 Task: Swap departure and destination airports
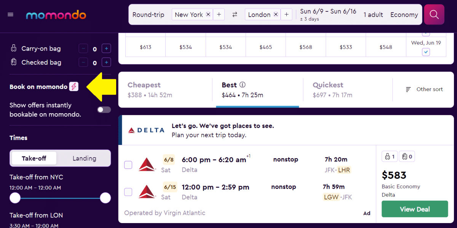[x=235, y=14]
